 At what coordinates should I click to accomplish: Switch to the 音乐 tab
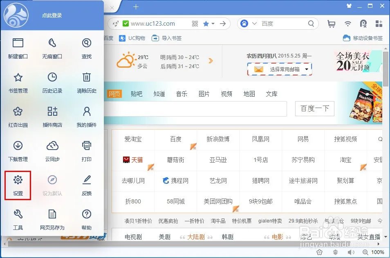(182, 93)
